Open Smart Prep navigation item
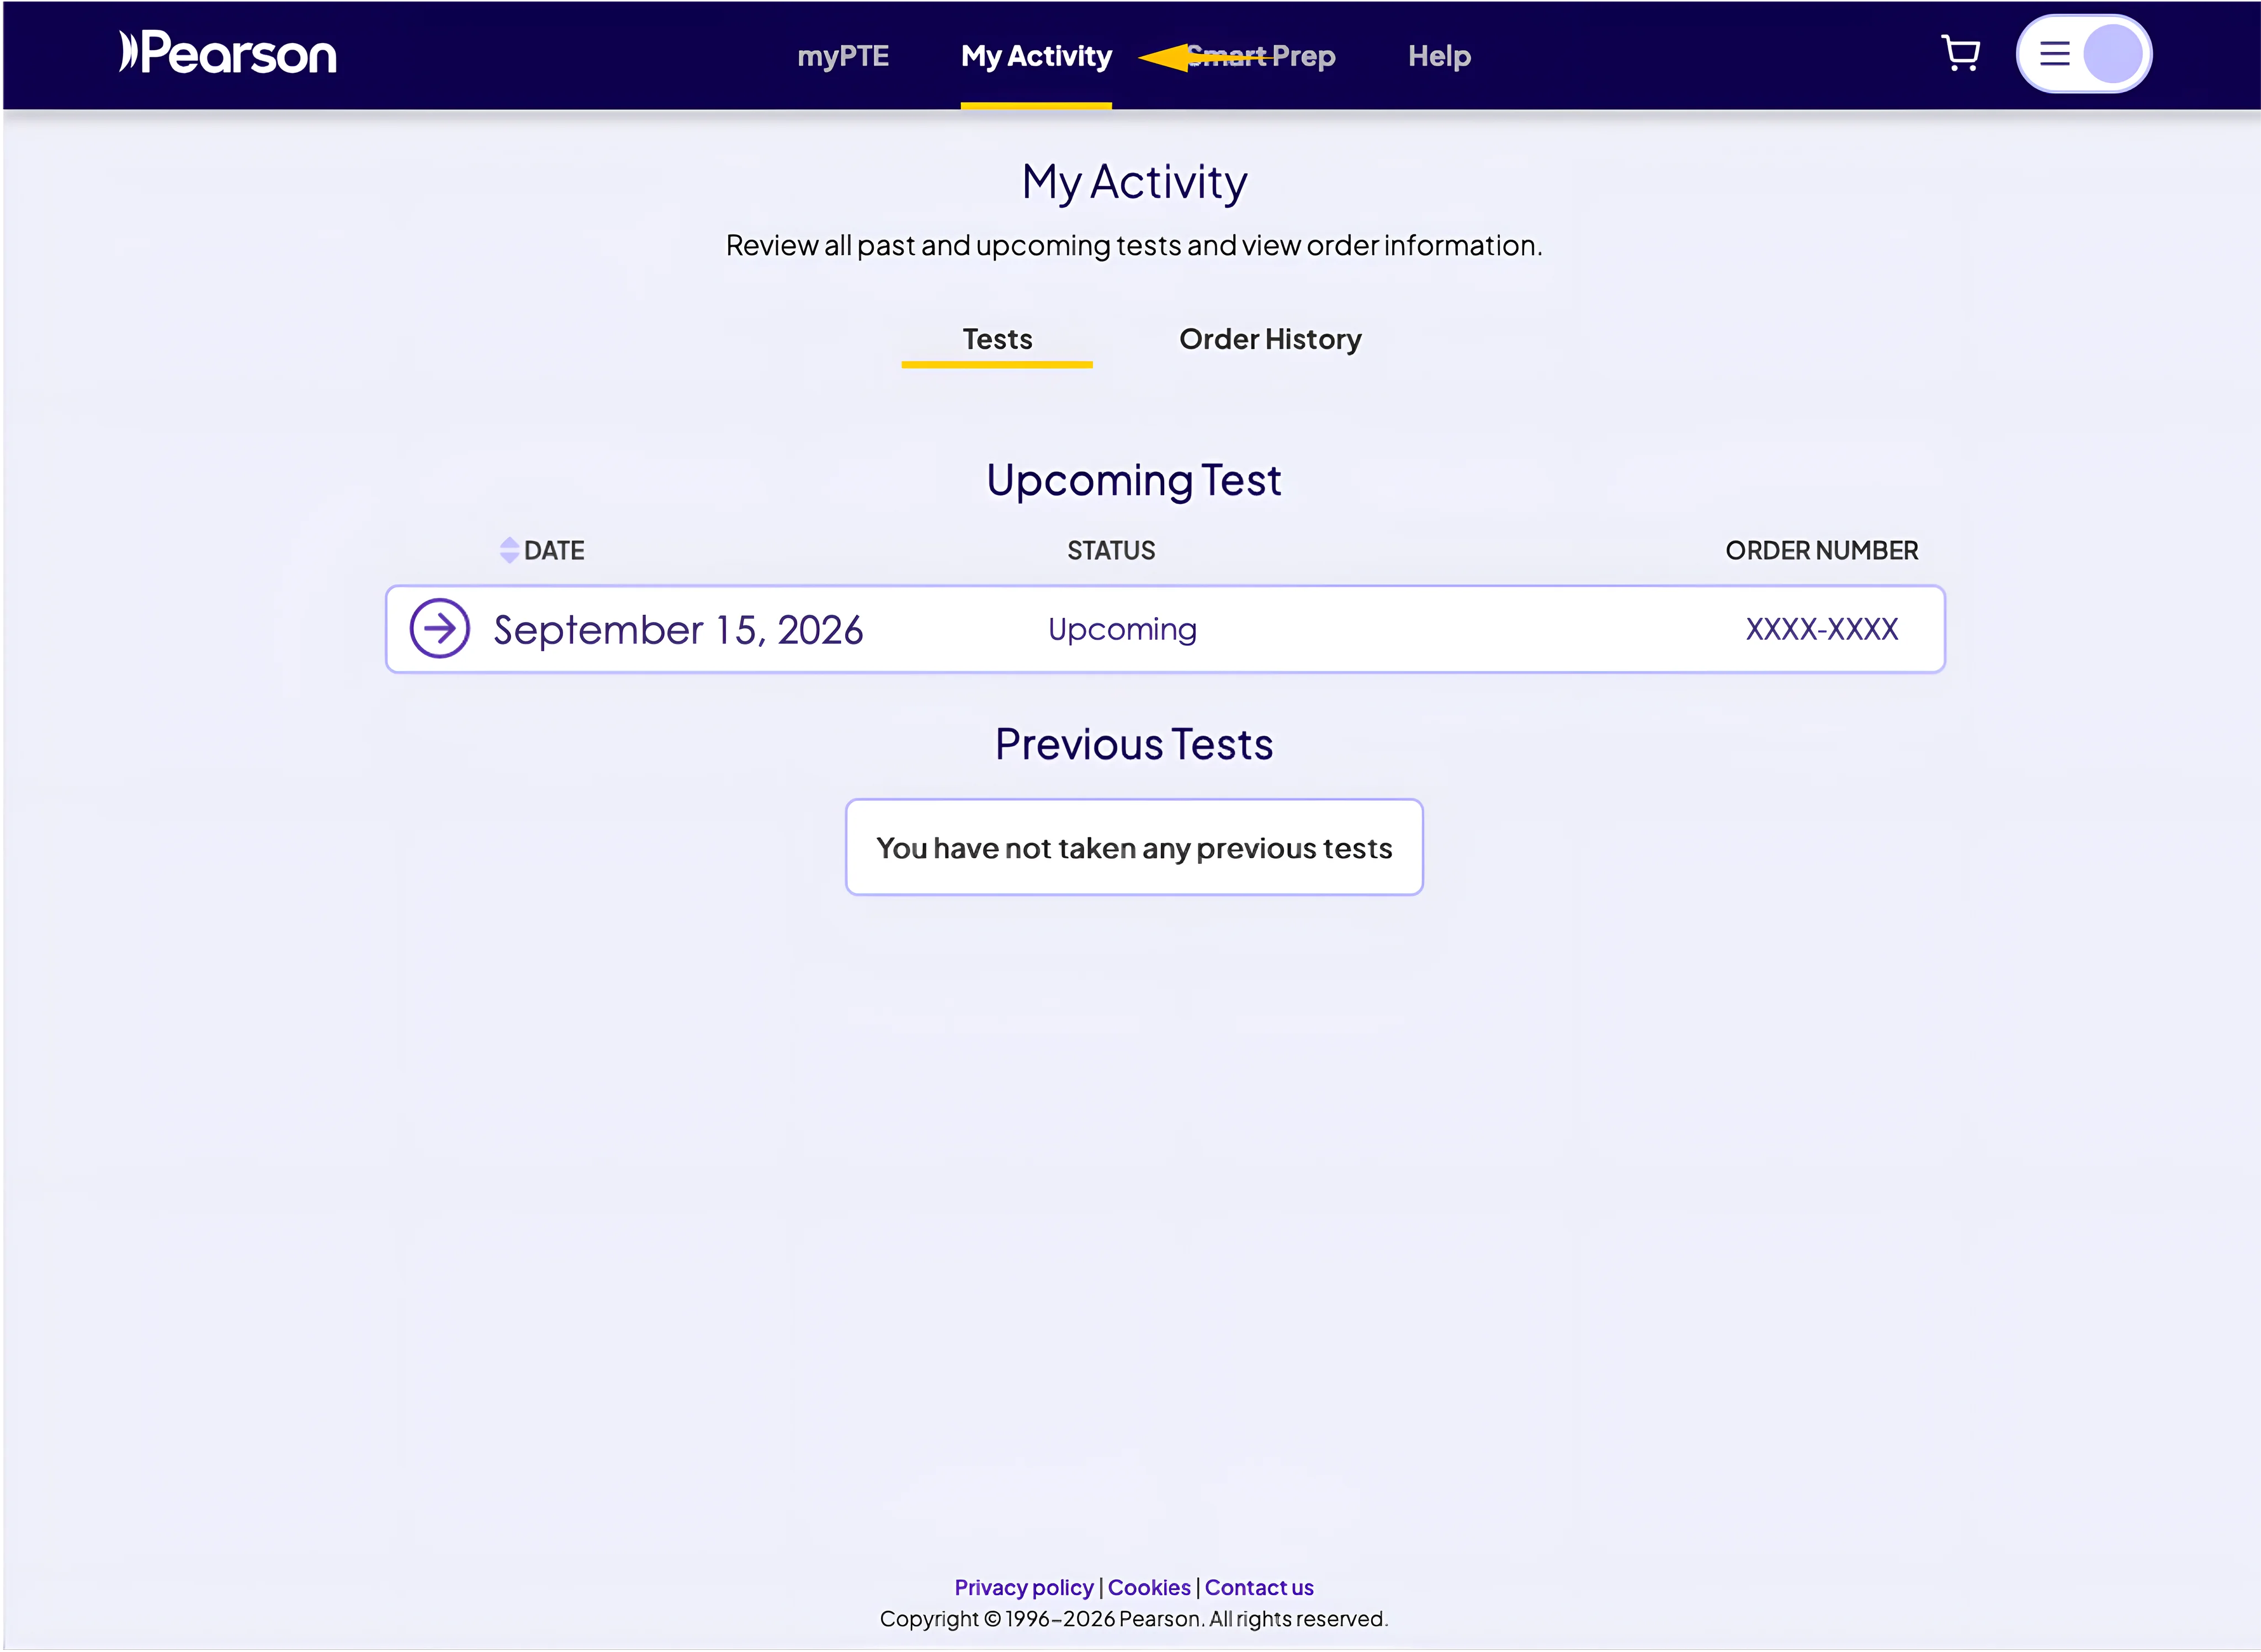The width and height of the screenshot is (2261, 1652). (x=1260, y=56)
